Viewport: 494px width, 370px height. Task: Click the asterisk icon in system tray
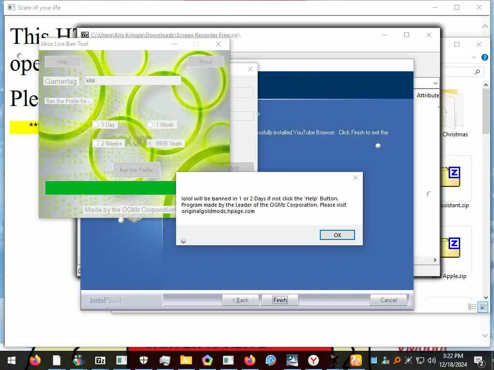point(408,360)
